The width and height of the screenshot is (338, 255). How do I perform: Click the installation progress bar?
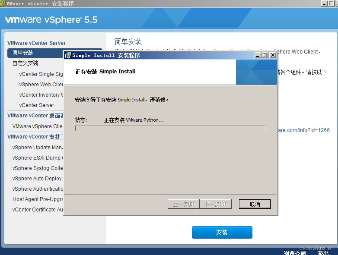tap(170, 128)
